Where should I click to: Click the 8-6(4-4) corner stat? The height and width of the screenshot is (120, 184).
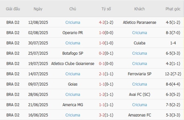click(173, 84)
